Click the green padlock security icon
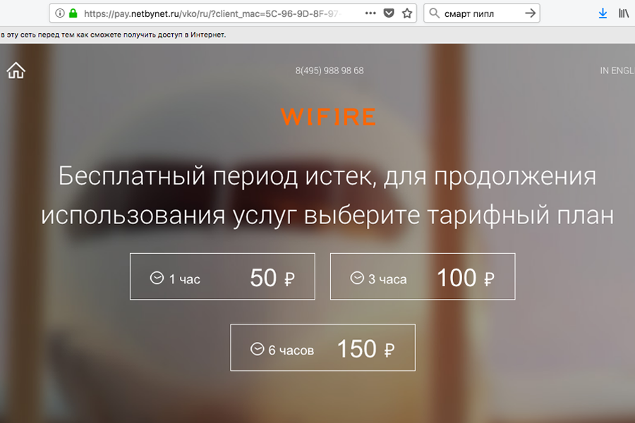 point(73,13)
